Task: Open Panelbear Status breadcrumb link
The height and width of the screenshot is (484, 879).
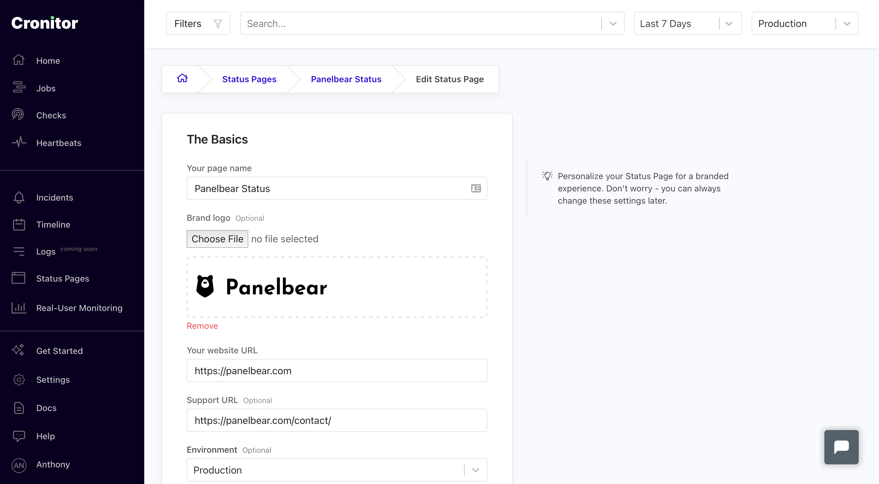Action: [x=346, y=79]
